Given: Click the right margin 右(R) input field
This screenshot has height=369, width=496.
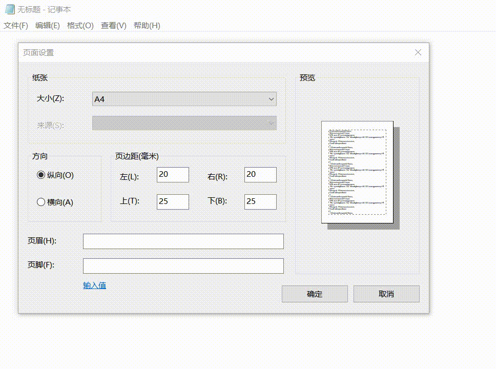Looking at the screenshot, I should 260,174.
